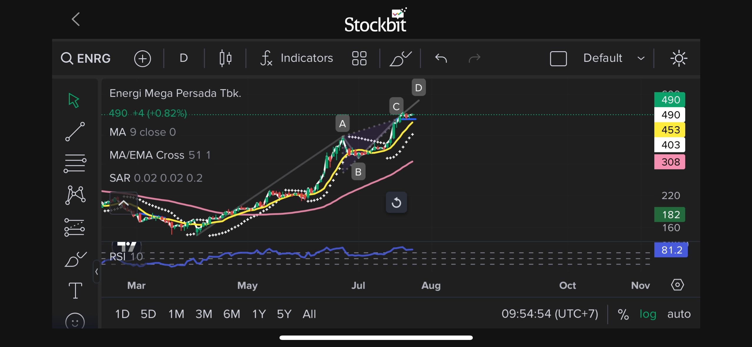Screen dimensions: 752x347
Task: Open the emoji sticker tool
Action: (75, 321)
